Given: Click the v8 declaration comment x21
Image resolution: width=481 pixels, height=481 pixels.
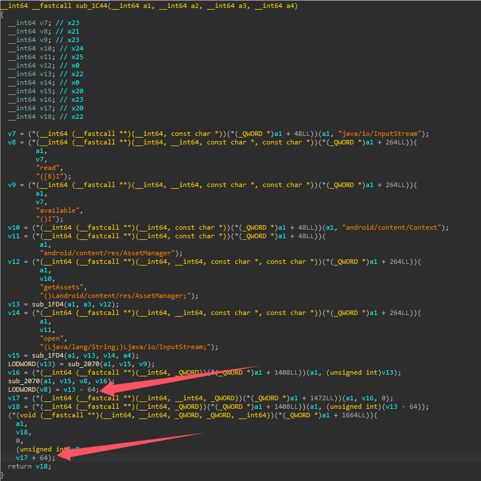Looking at the screenshot, I should pyautogui.click(x=68, y=32).
